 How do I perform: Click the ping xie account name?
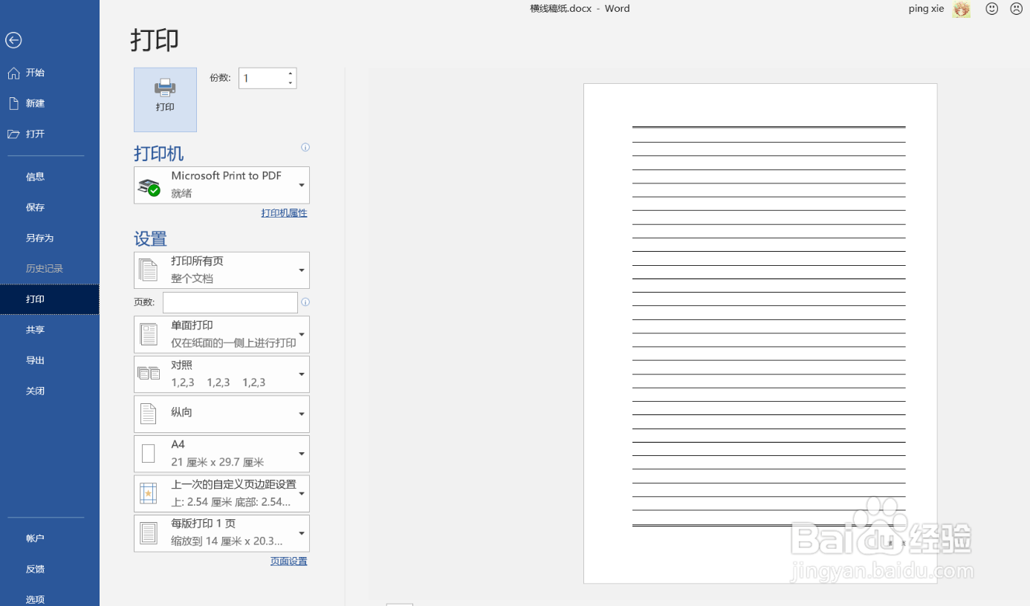(x=926, y=9)
